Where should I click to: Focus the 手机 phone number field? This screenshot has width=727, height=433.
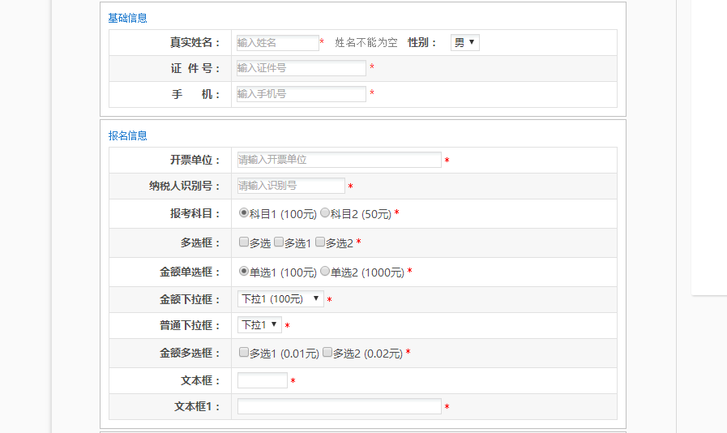point(301,94)
